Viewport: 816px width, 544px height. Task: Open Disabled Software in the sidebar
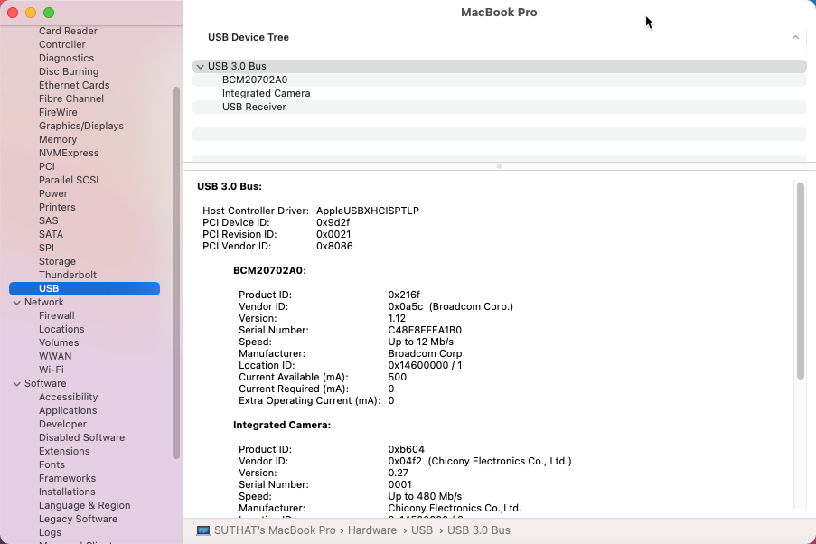click(81, 437)
